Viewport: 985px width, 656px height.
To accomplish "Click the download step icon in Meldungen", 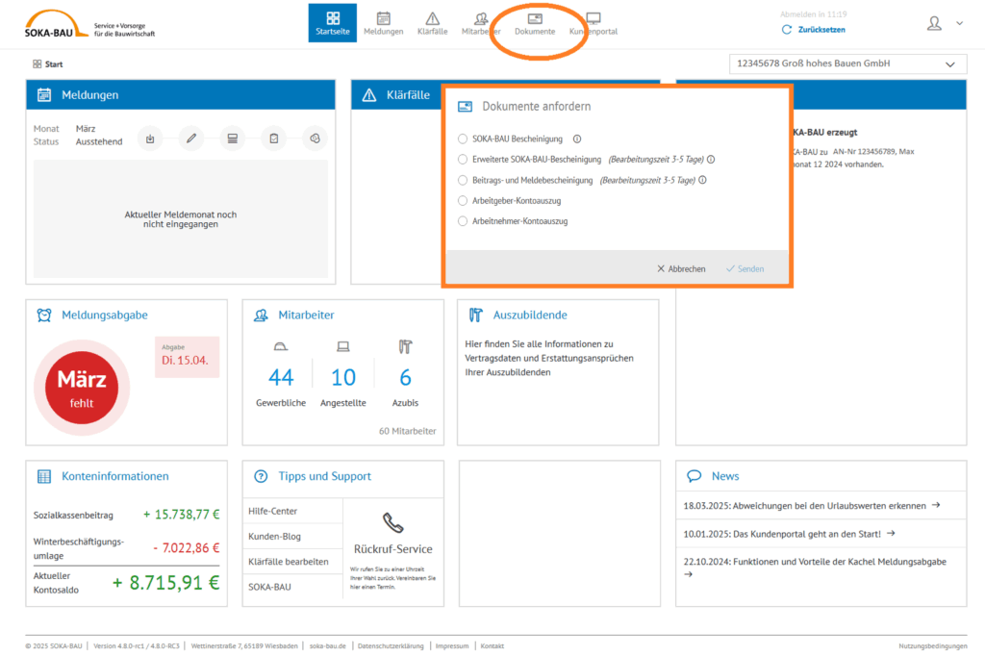I will click(x=150, y=139).
